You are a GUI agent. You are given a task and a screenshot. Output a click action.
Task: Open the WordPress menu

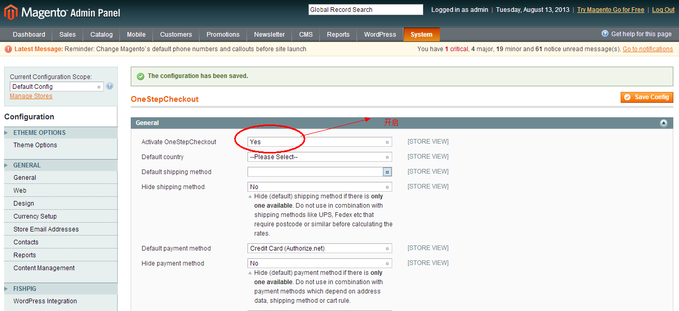(x=380, y=35)
